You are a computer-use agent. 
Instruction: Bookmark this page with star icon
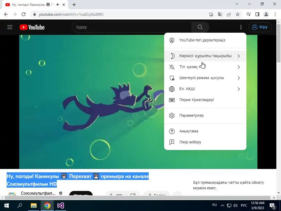pyautogui.click(x=238, y=14)
